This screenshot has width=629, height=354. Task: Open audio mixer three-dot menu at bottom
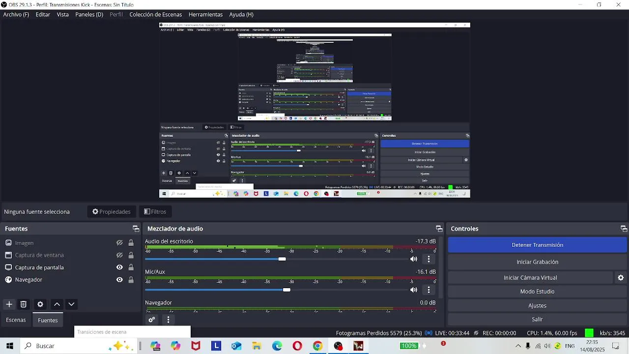click(x=168, y=320)
